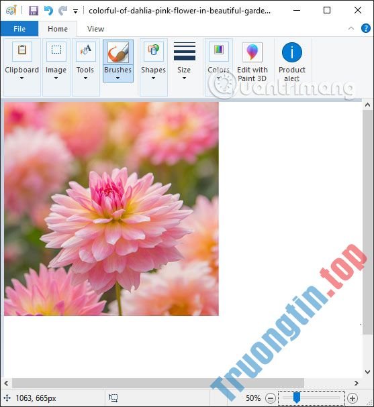Undo the last action with the Undo arrow
374x407 pixels.
point(48,11)
